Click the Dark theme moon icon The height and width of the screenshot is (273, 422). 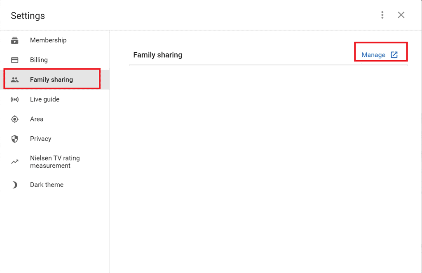click(15, 184)
